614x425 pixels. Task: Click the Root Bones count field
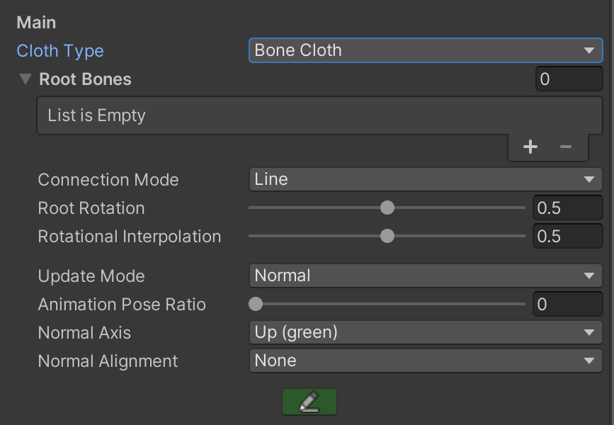coord(568,79)
